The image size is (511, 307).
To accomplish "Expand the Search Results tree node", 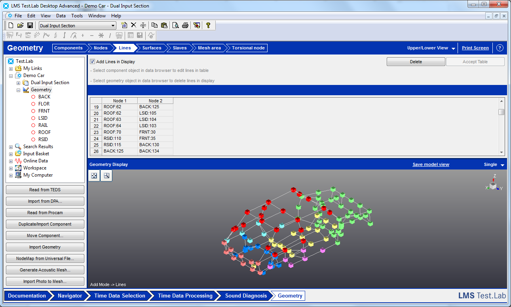I will point(11,147).
